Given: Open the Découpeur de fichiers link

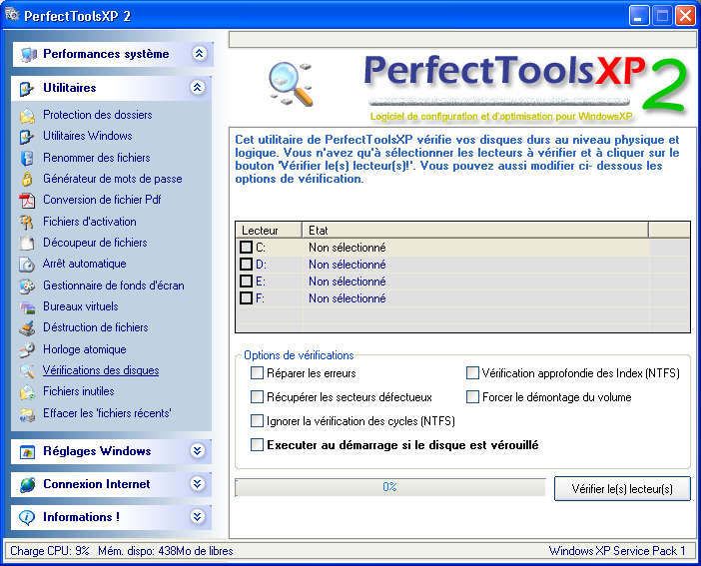Looking at the screenshot, I should point(95,243).
